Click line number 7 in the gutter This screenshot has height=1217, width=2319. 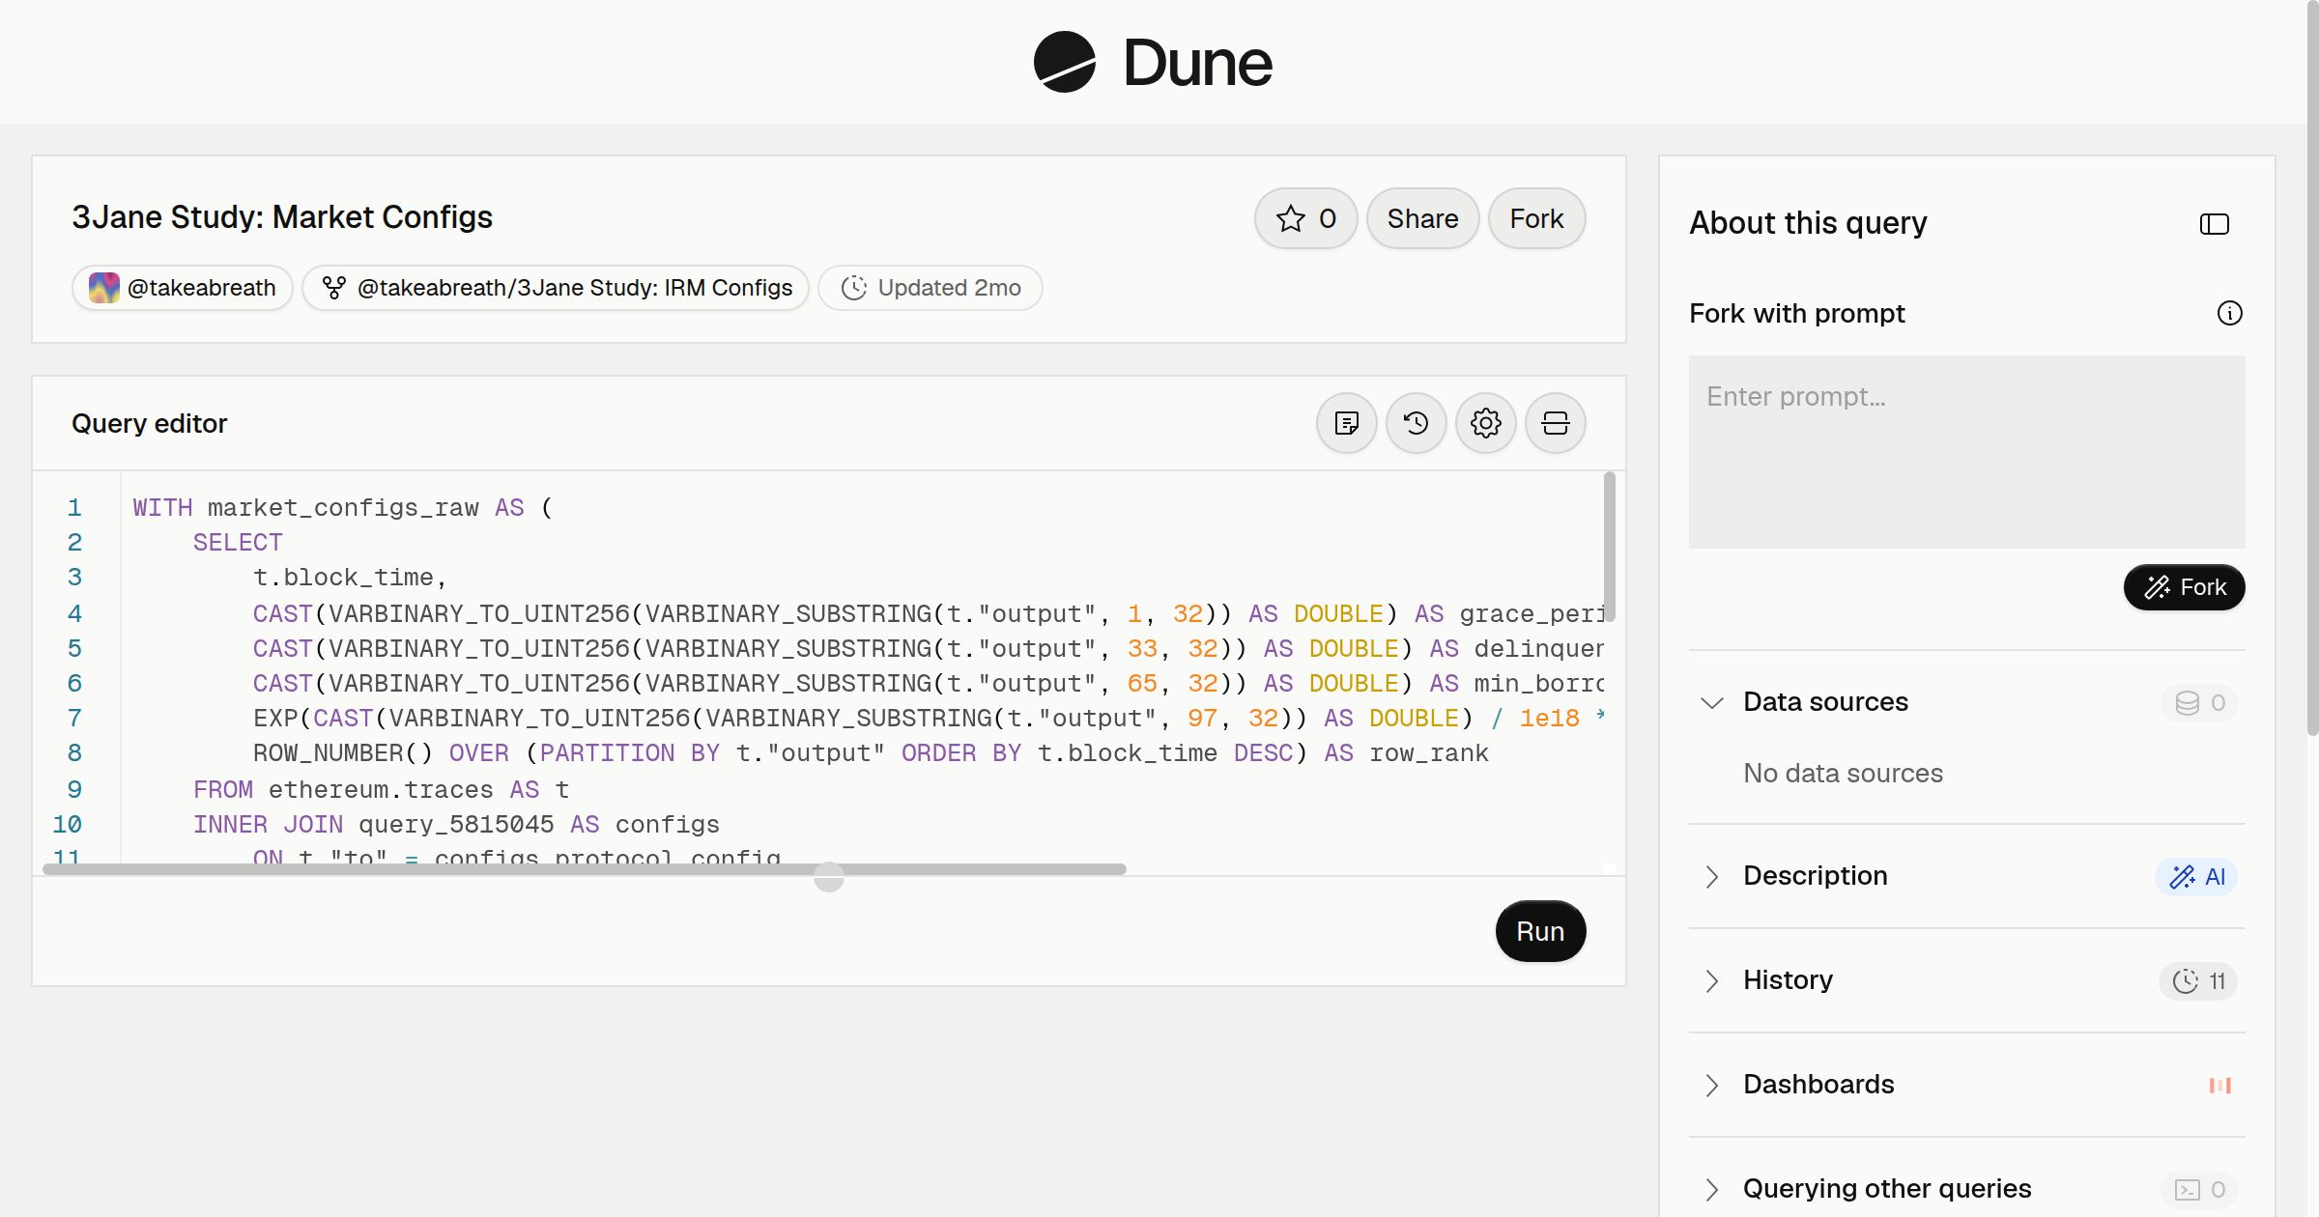(74, 718)
